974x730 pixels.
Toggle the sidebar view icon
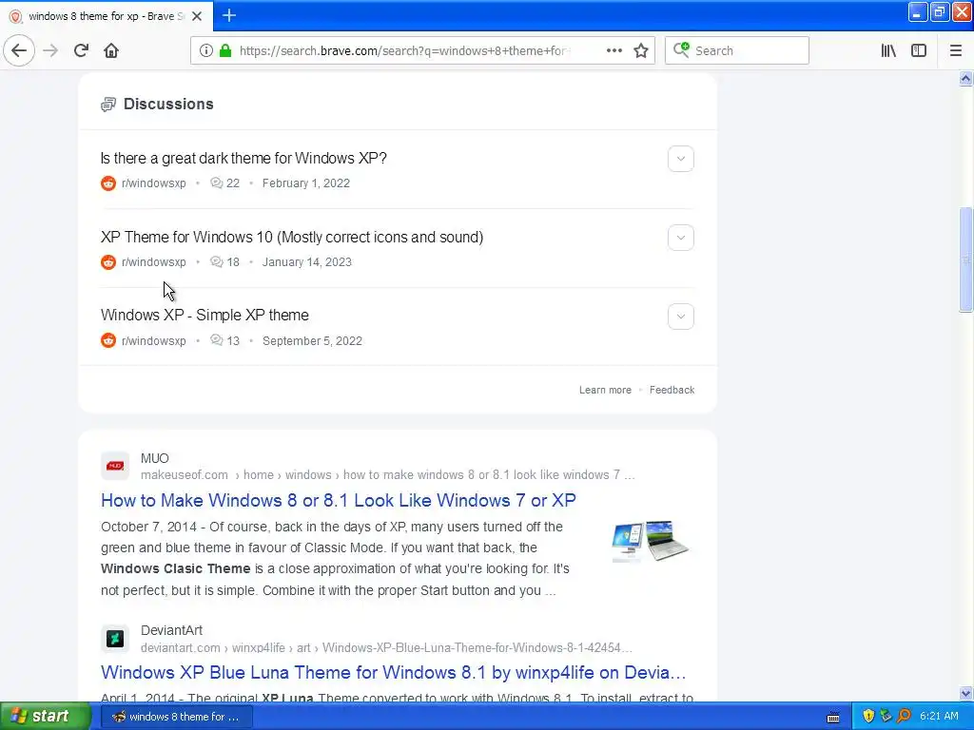click(919, 51)
